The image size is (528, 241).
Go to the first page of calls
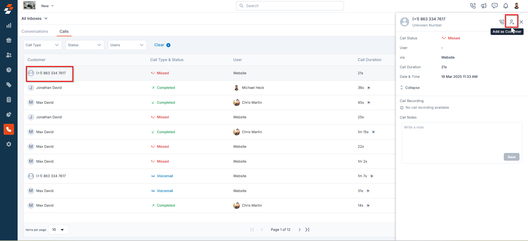pyautogui.click(x=252, y=230)
